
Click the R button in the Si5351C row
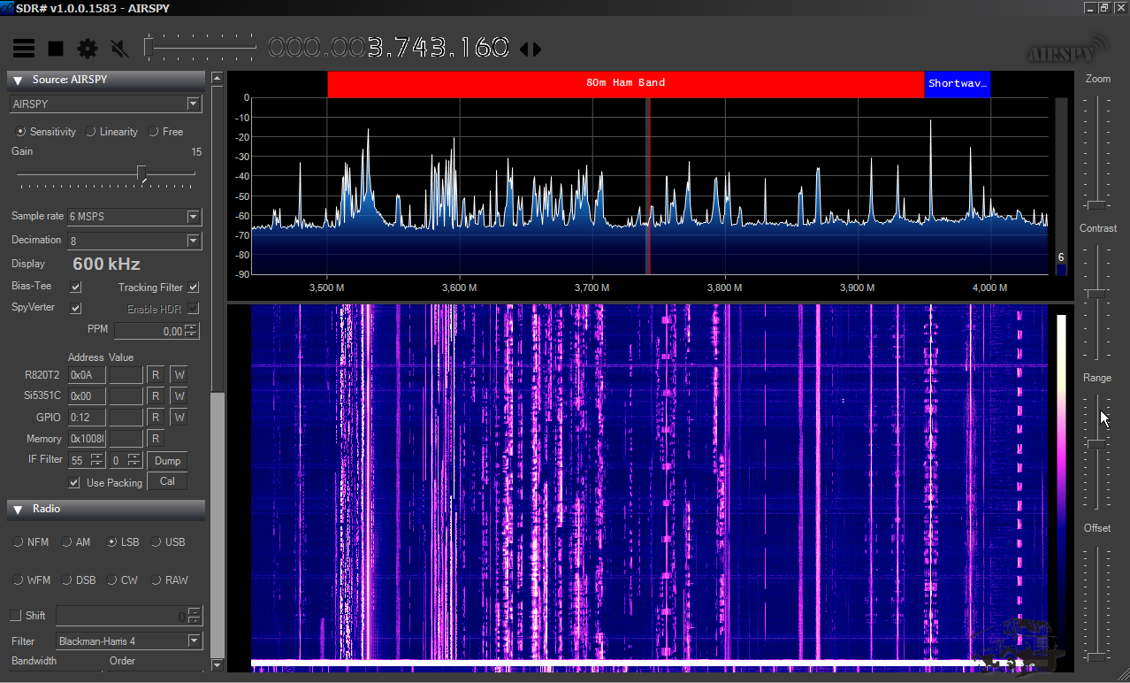tap(155, 395)
